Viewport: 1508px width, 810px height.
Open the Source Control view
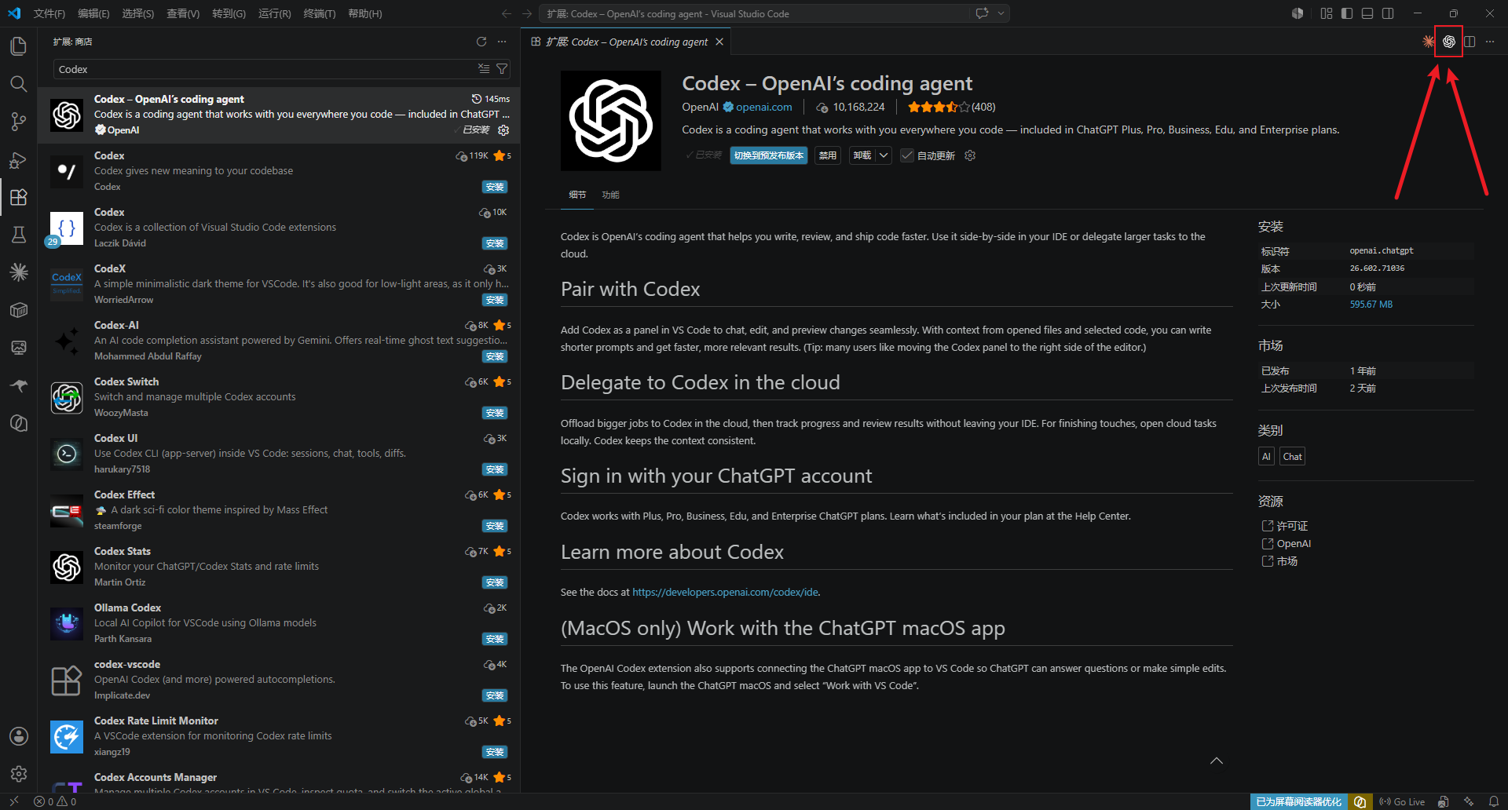point(19,122)
